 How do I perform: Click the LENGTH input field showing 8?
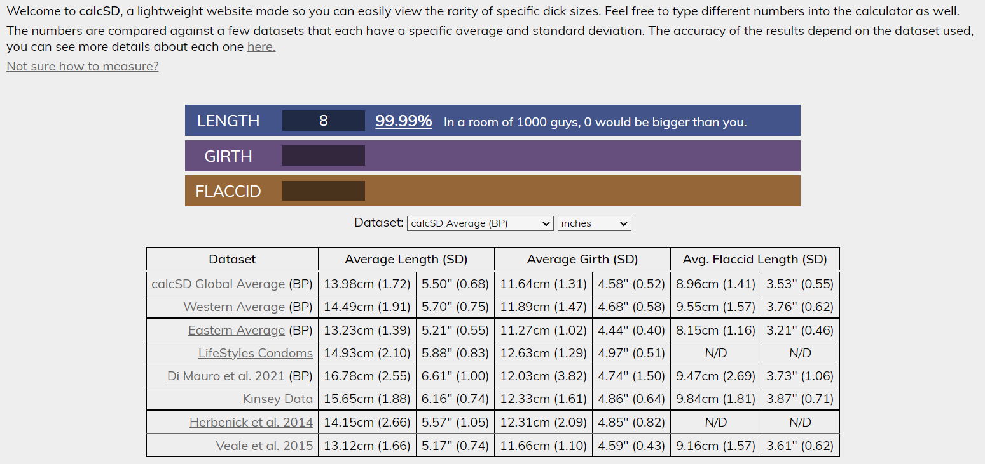point(324,121)
